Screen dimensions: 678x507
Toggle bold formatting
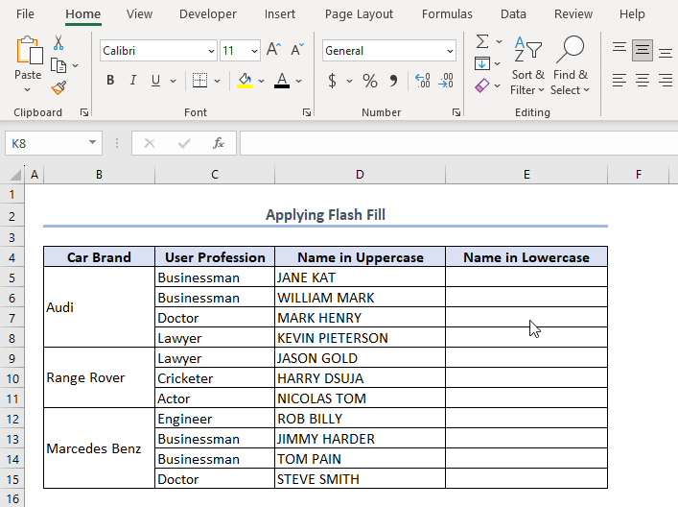[x=111, y=82]
